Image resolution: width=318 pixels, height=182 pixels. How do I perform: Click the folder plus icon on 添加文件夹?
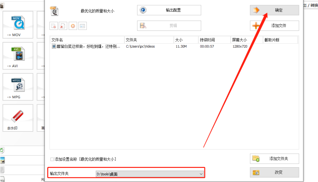[256, 158]
